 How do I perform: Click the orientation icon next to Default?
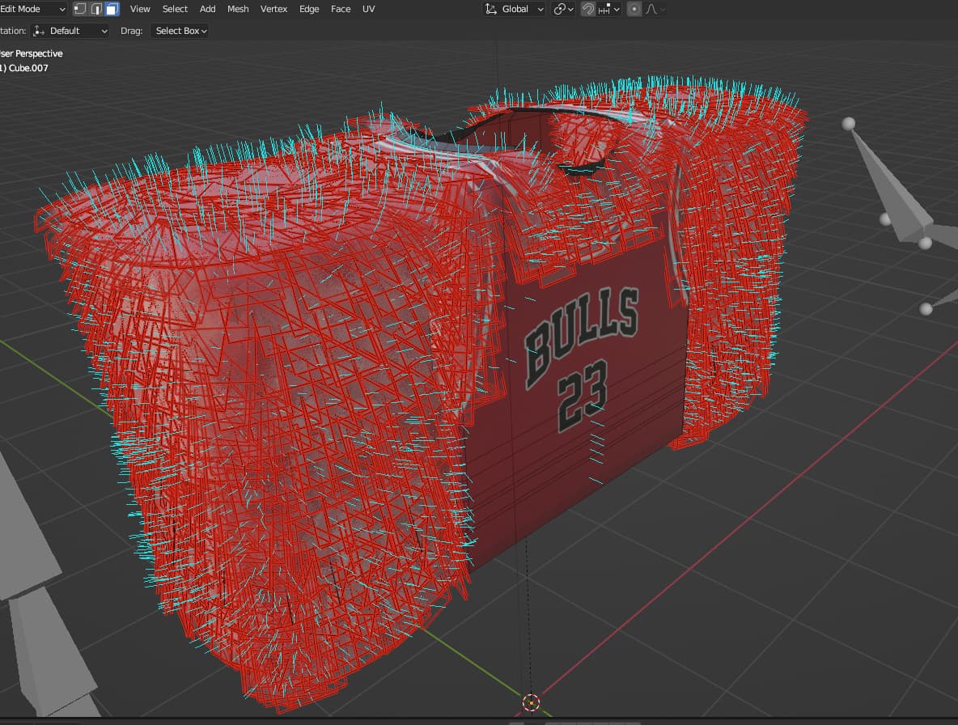(x=40, y=30)
